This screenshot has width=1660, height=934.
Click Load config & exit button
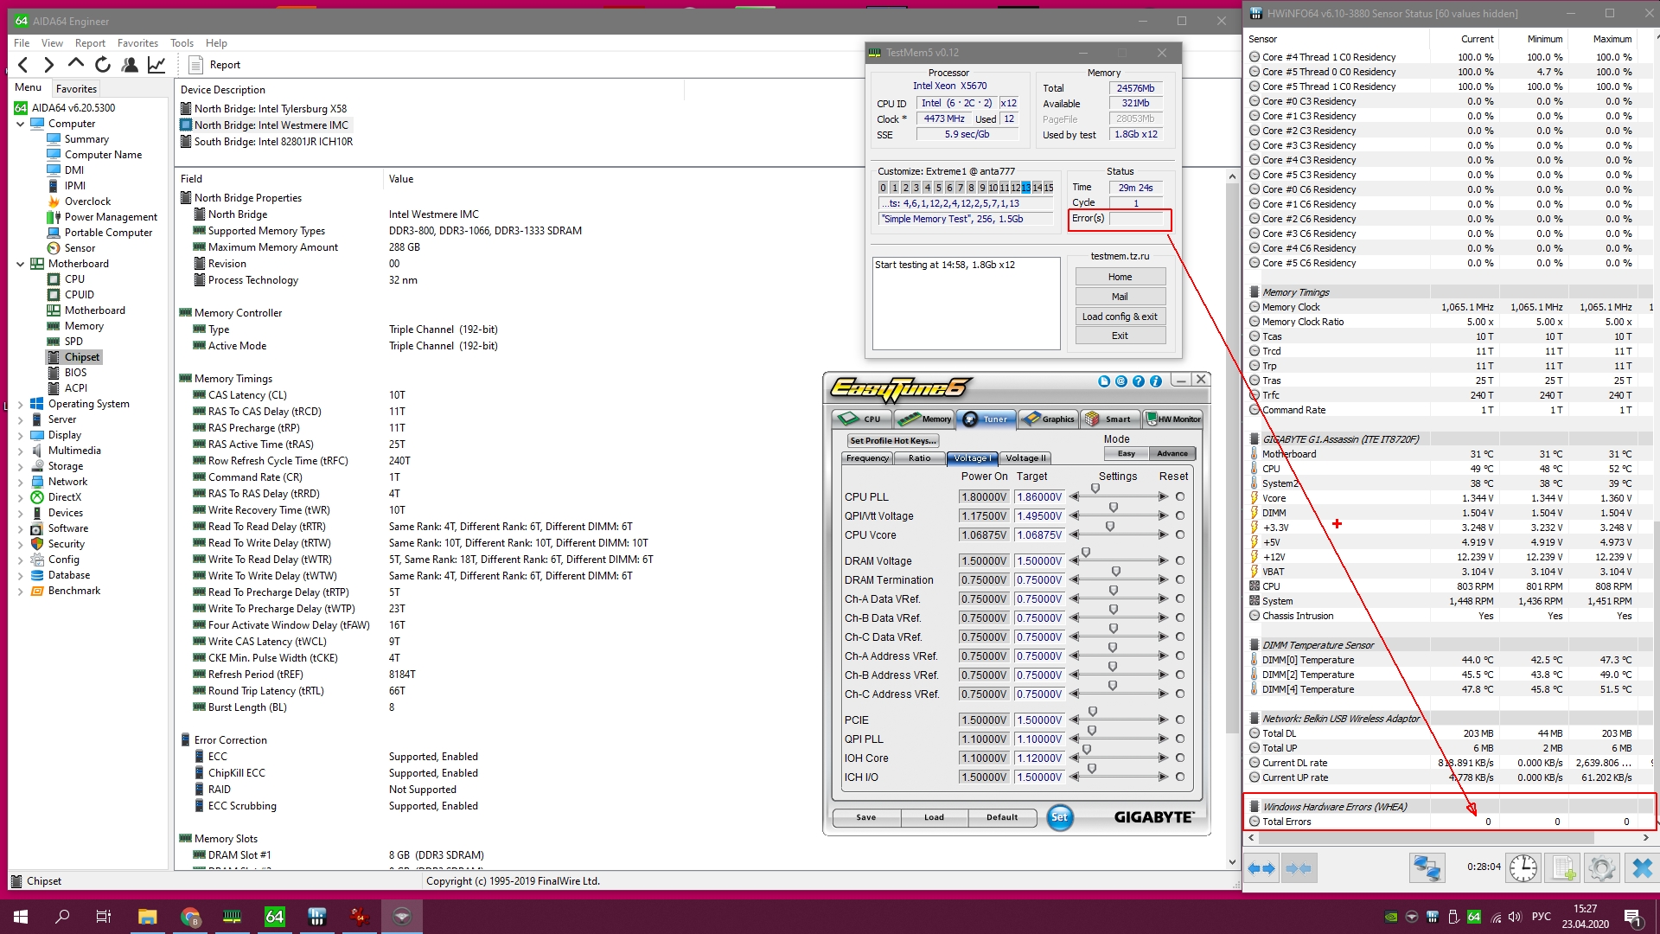click(1120, 317)
